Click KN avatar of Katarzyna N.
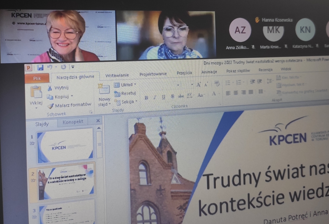 click(305, 30)
